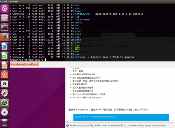Open the Trash icon

point(5,123)
